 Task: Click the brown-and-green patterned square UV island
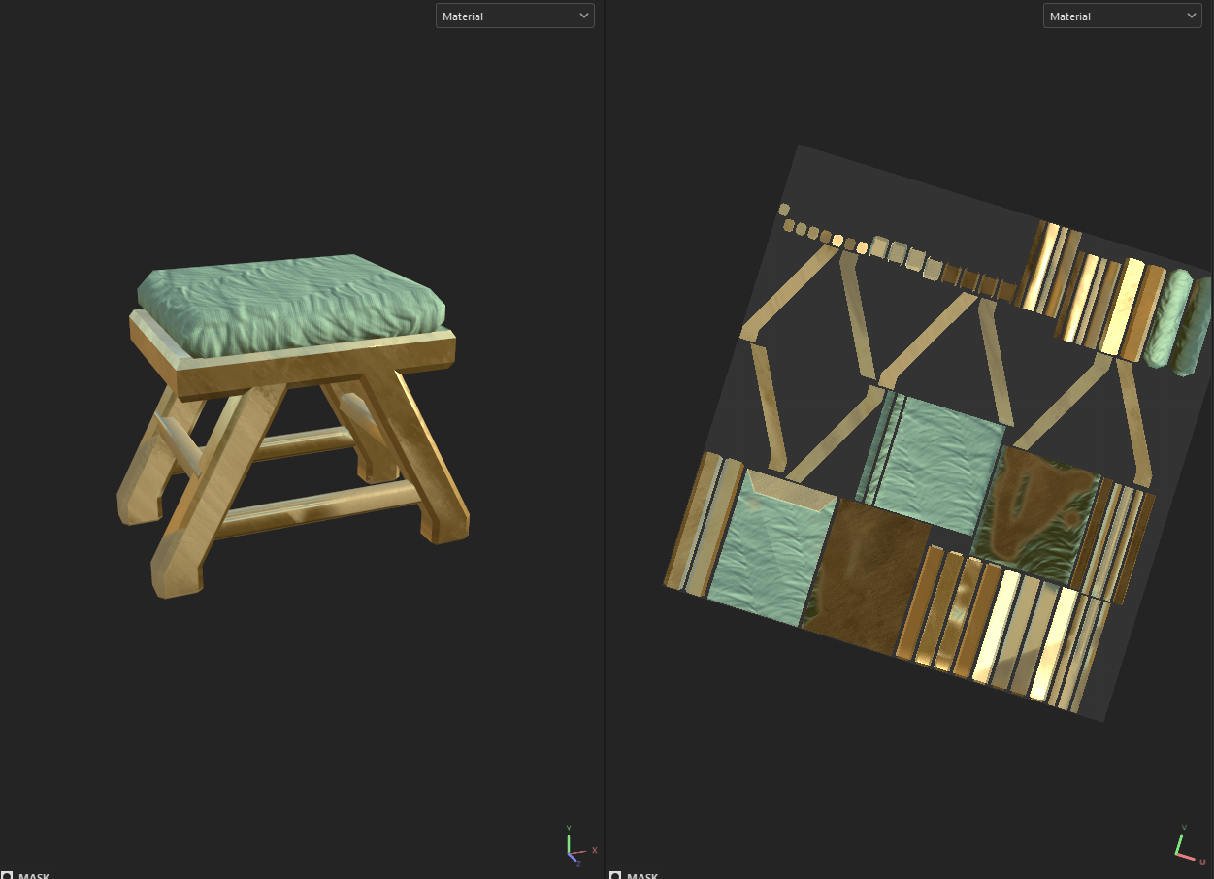click(1036, 514)
